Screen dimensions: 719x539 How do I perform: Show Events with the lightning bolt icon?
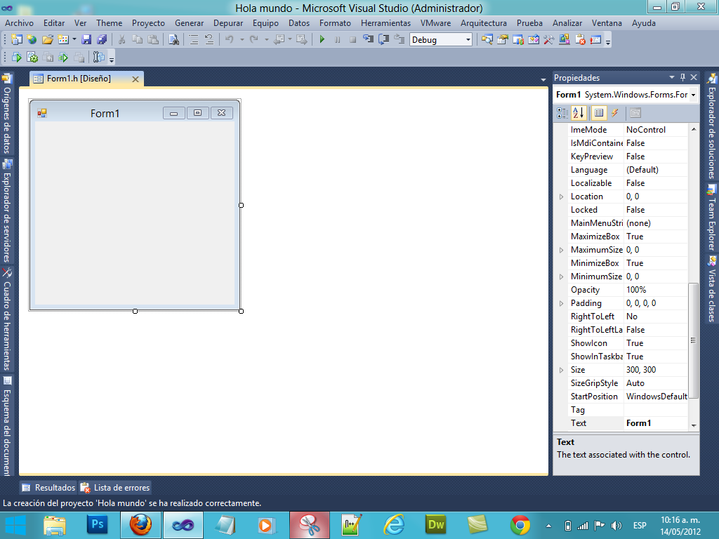pyautogui.click(x=615, y=113)
